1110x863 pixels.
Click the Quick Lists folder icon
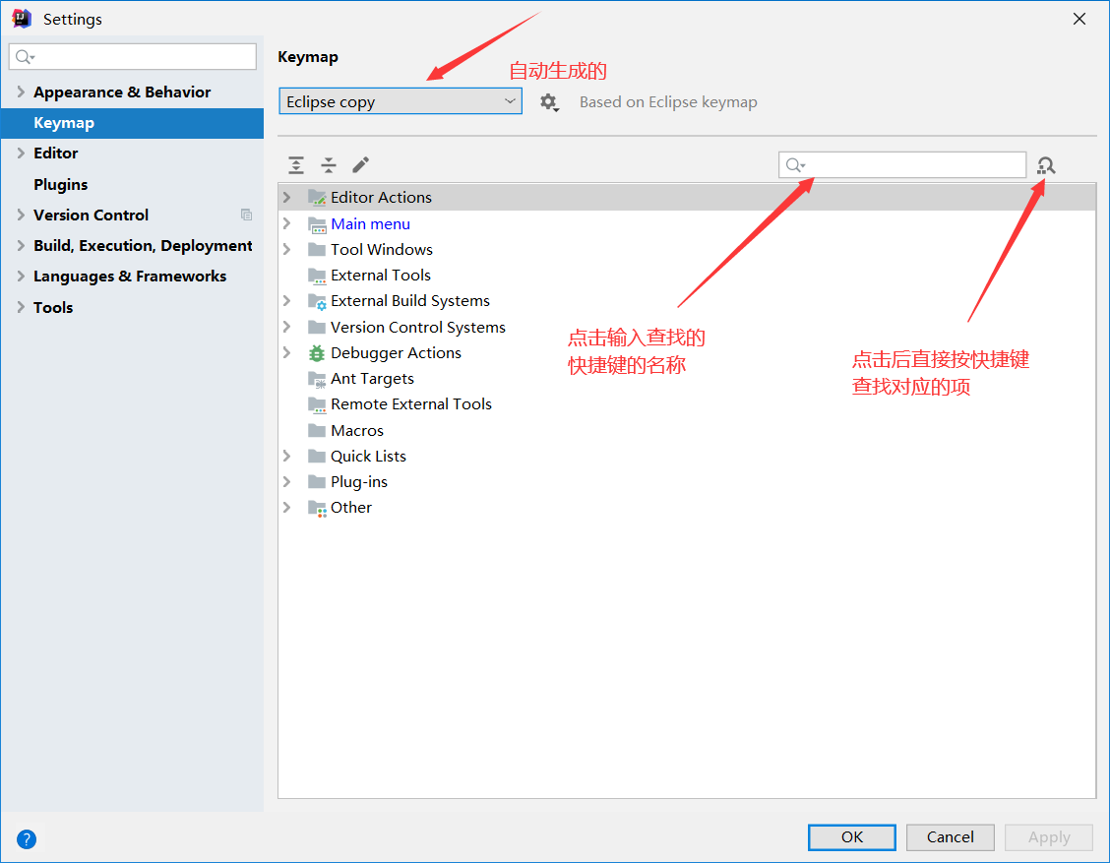tap(317, 456)
